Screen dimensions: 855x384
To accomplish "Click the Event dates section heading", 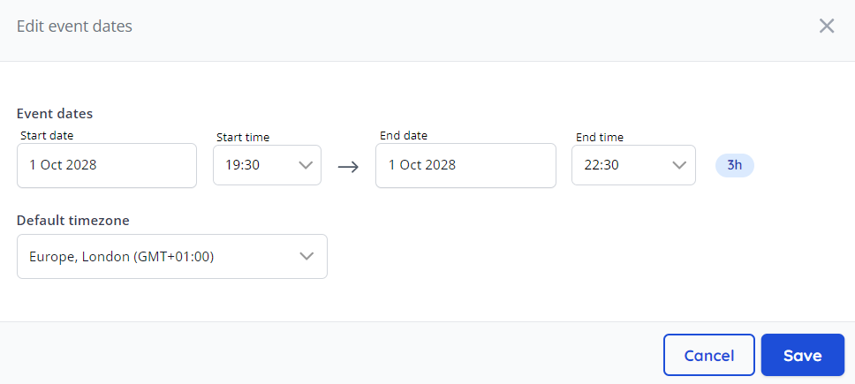I will (55, 113).
